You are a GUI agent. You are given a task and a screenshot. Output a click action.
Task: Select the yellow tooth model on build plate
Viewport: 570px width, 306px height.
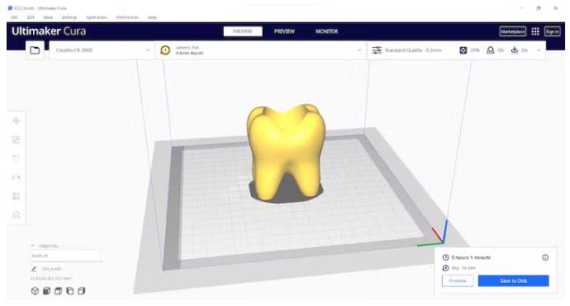pos(286,152)
